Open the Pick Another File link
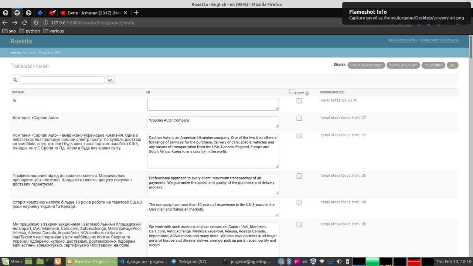 (403, 40)
